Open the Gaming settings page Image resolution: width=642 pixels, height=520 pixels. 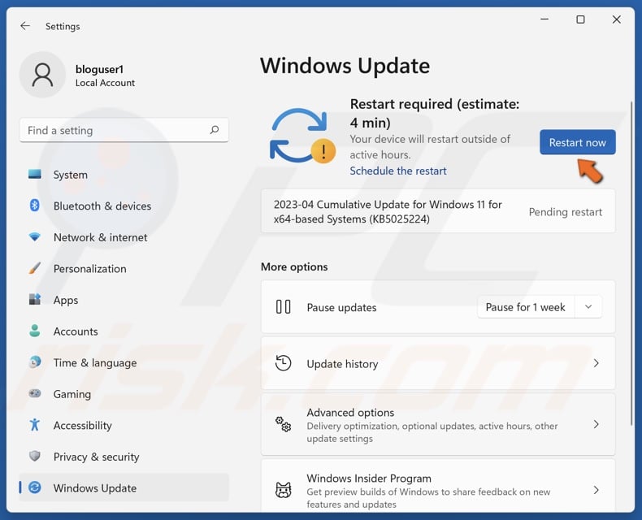click(124, 393)
